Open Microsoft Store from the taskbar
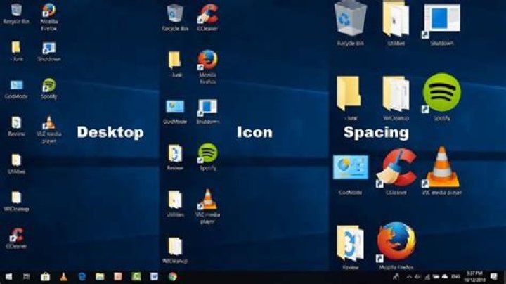The height and width of the screenshot is (284, 506). click(x=45, y=277)
